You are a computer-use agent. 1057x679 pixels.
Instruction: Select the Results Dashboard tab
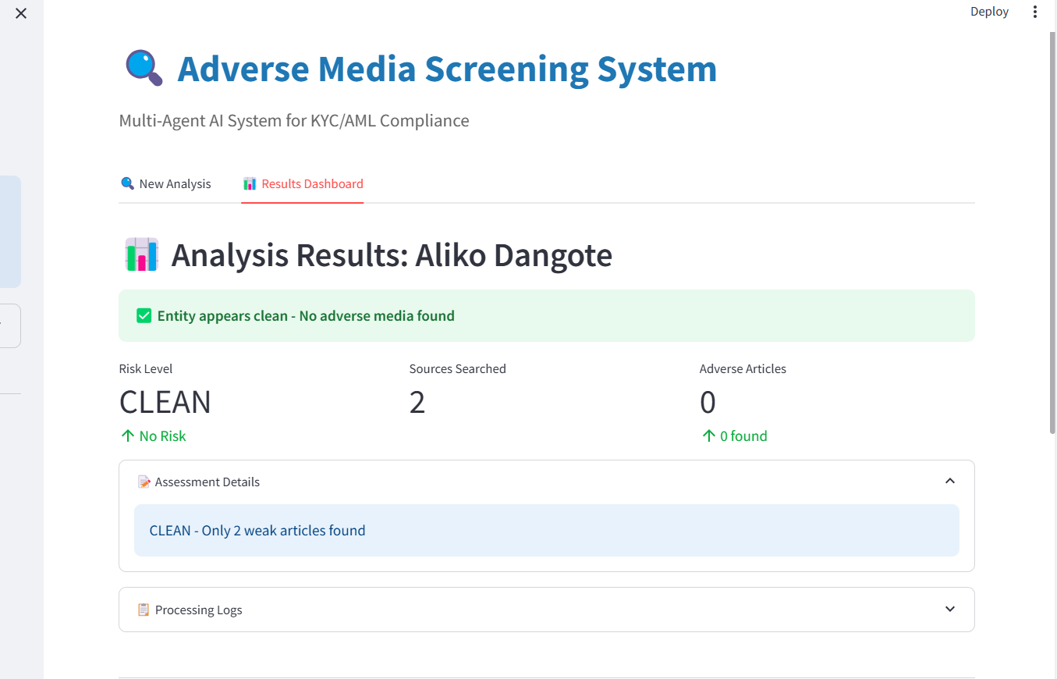tap(303, 184)
